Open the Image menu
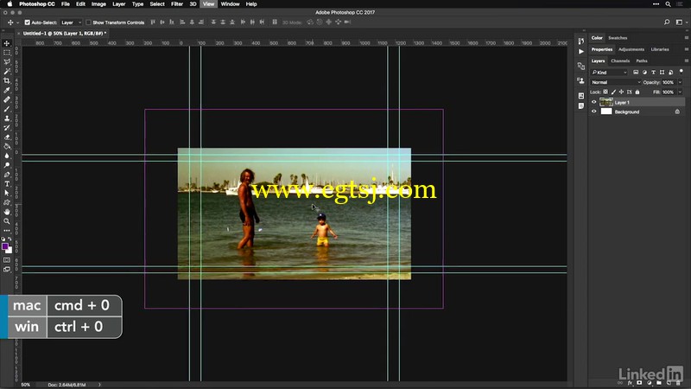Image resolution: width=691 pixels, height=389 pixels. [x=98, y=4]
